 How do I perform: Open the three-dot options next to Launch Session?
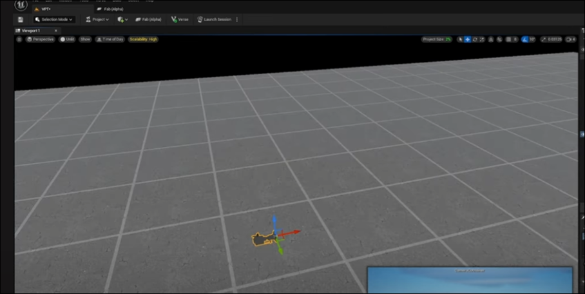(x=237, y=19)
